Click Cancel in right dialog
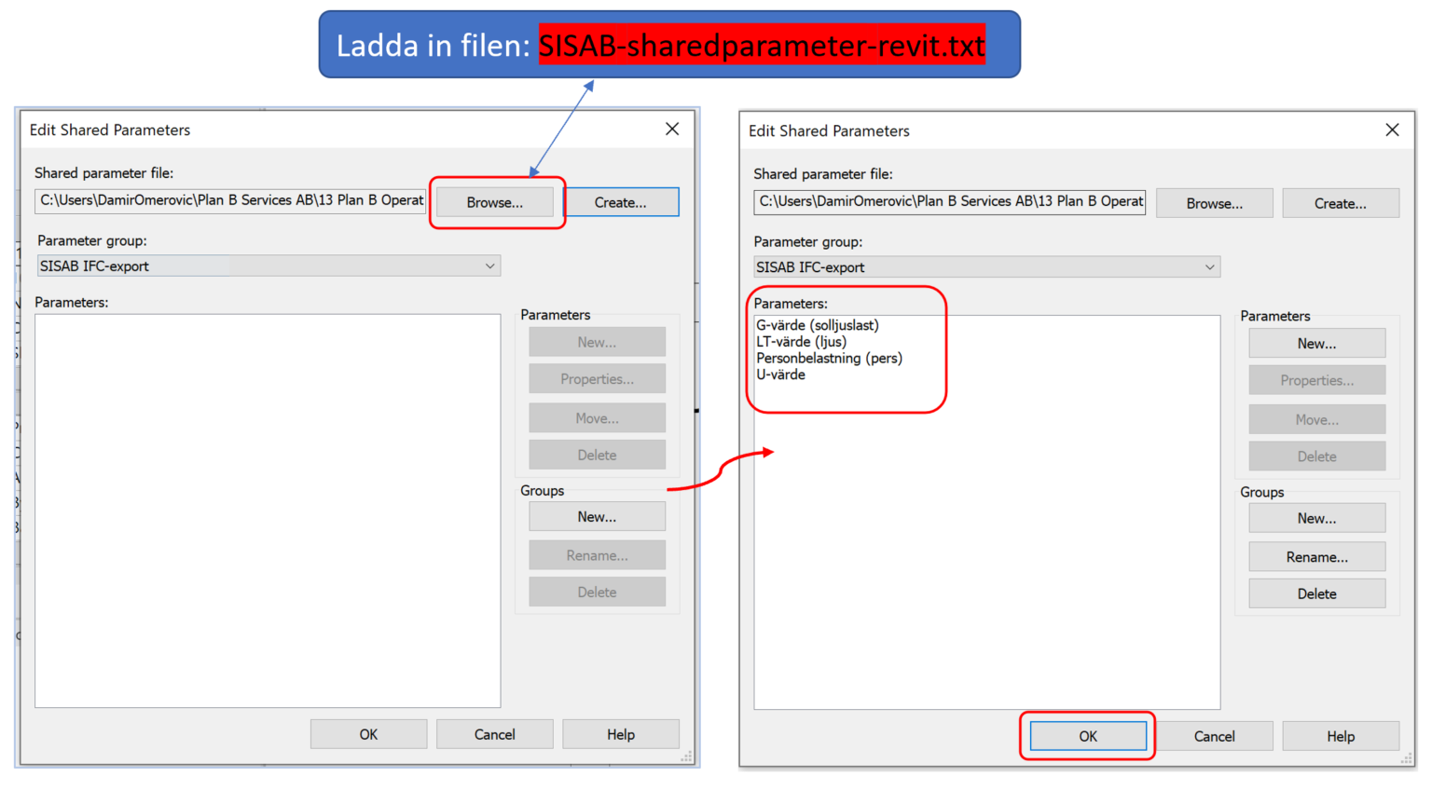The image size is (1432, 790). pyautogui.click(x=1214, y=736)
